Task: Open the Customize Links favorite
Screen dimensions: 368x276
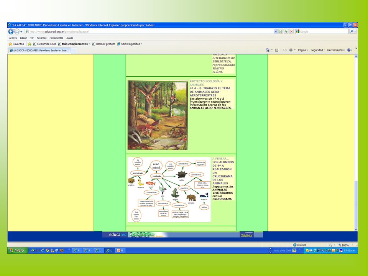Action: 44,44
